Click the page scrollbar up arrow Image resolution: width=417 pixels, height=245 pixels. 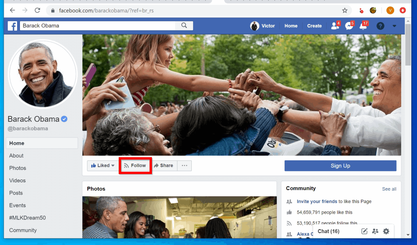tap(408, 21)
